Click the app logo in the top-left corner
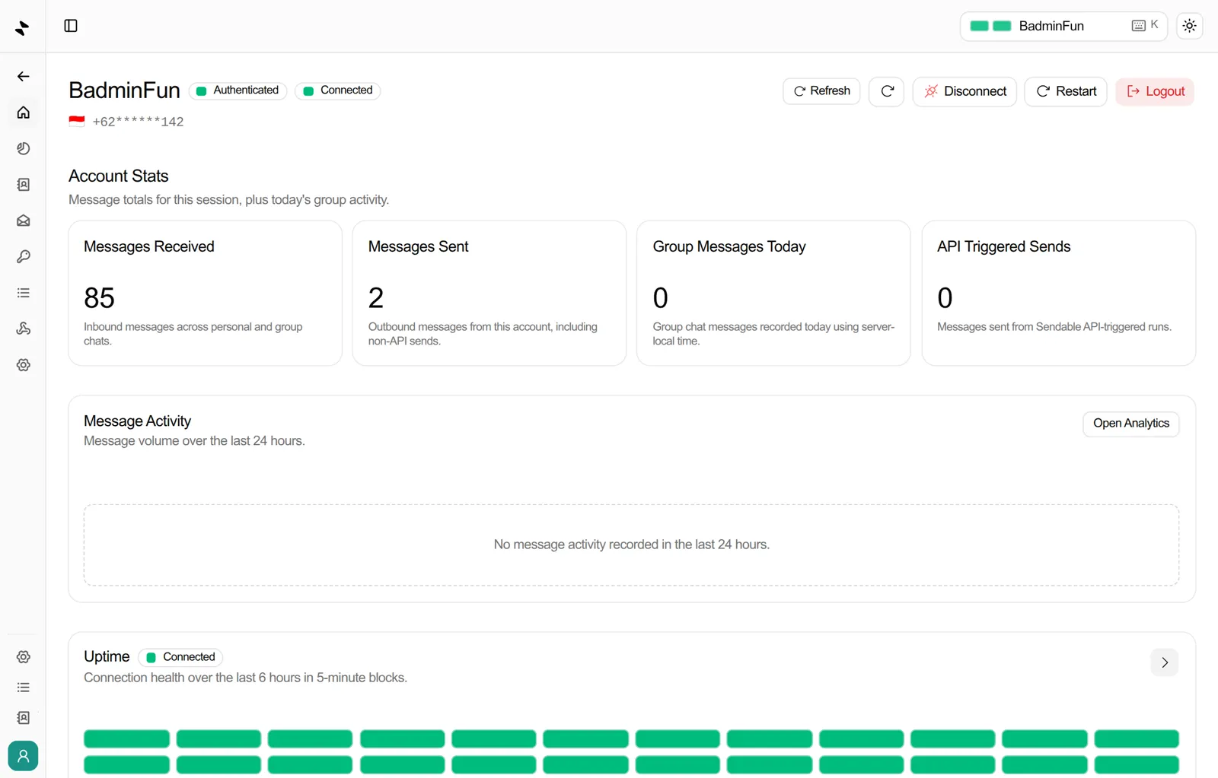 (x=22, y=28)
